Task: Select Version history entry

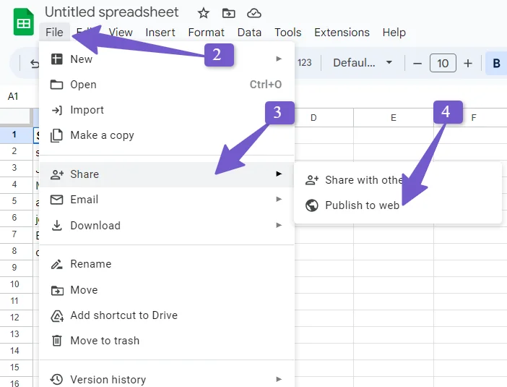Action: click(x=167, y=379)
